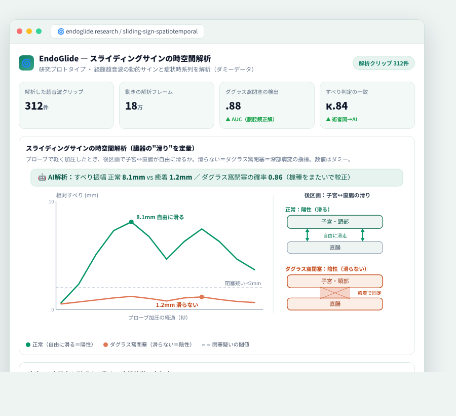
Task: Click the left green double-headed sliding arrow
Action: 308,235
